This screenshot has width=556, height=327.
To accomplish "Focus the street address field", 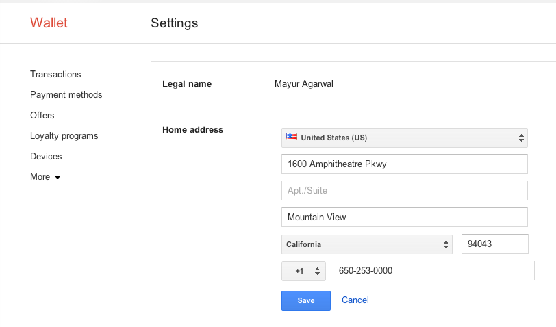I will [404, 163].
